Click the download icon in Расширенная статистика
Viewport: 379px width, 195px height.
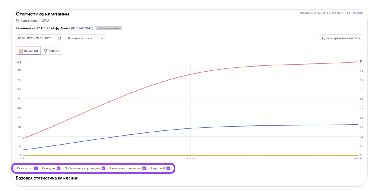(x=323, y=38)
